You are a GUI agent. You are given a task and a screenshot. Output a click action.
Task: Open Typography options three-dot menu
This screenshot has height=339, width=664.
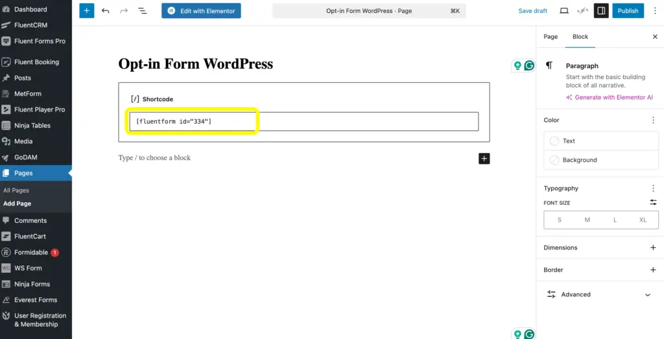coord(653,189)
